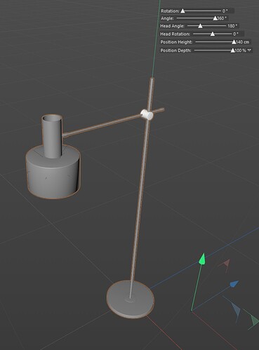Click the "Angle:" HUD label

pyautogui.click(x=167, y=18)
